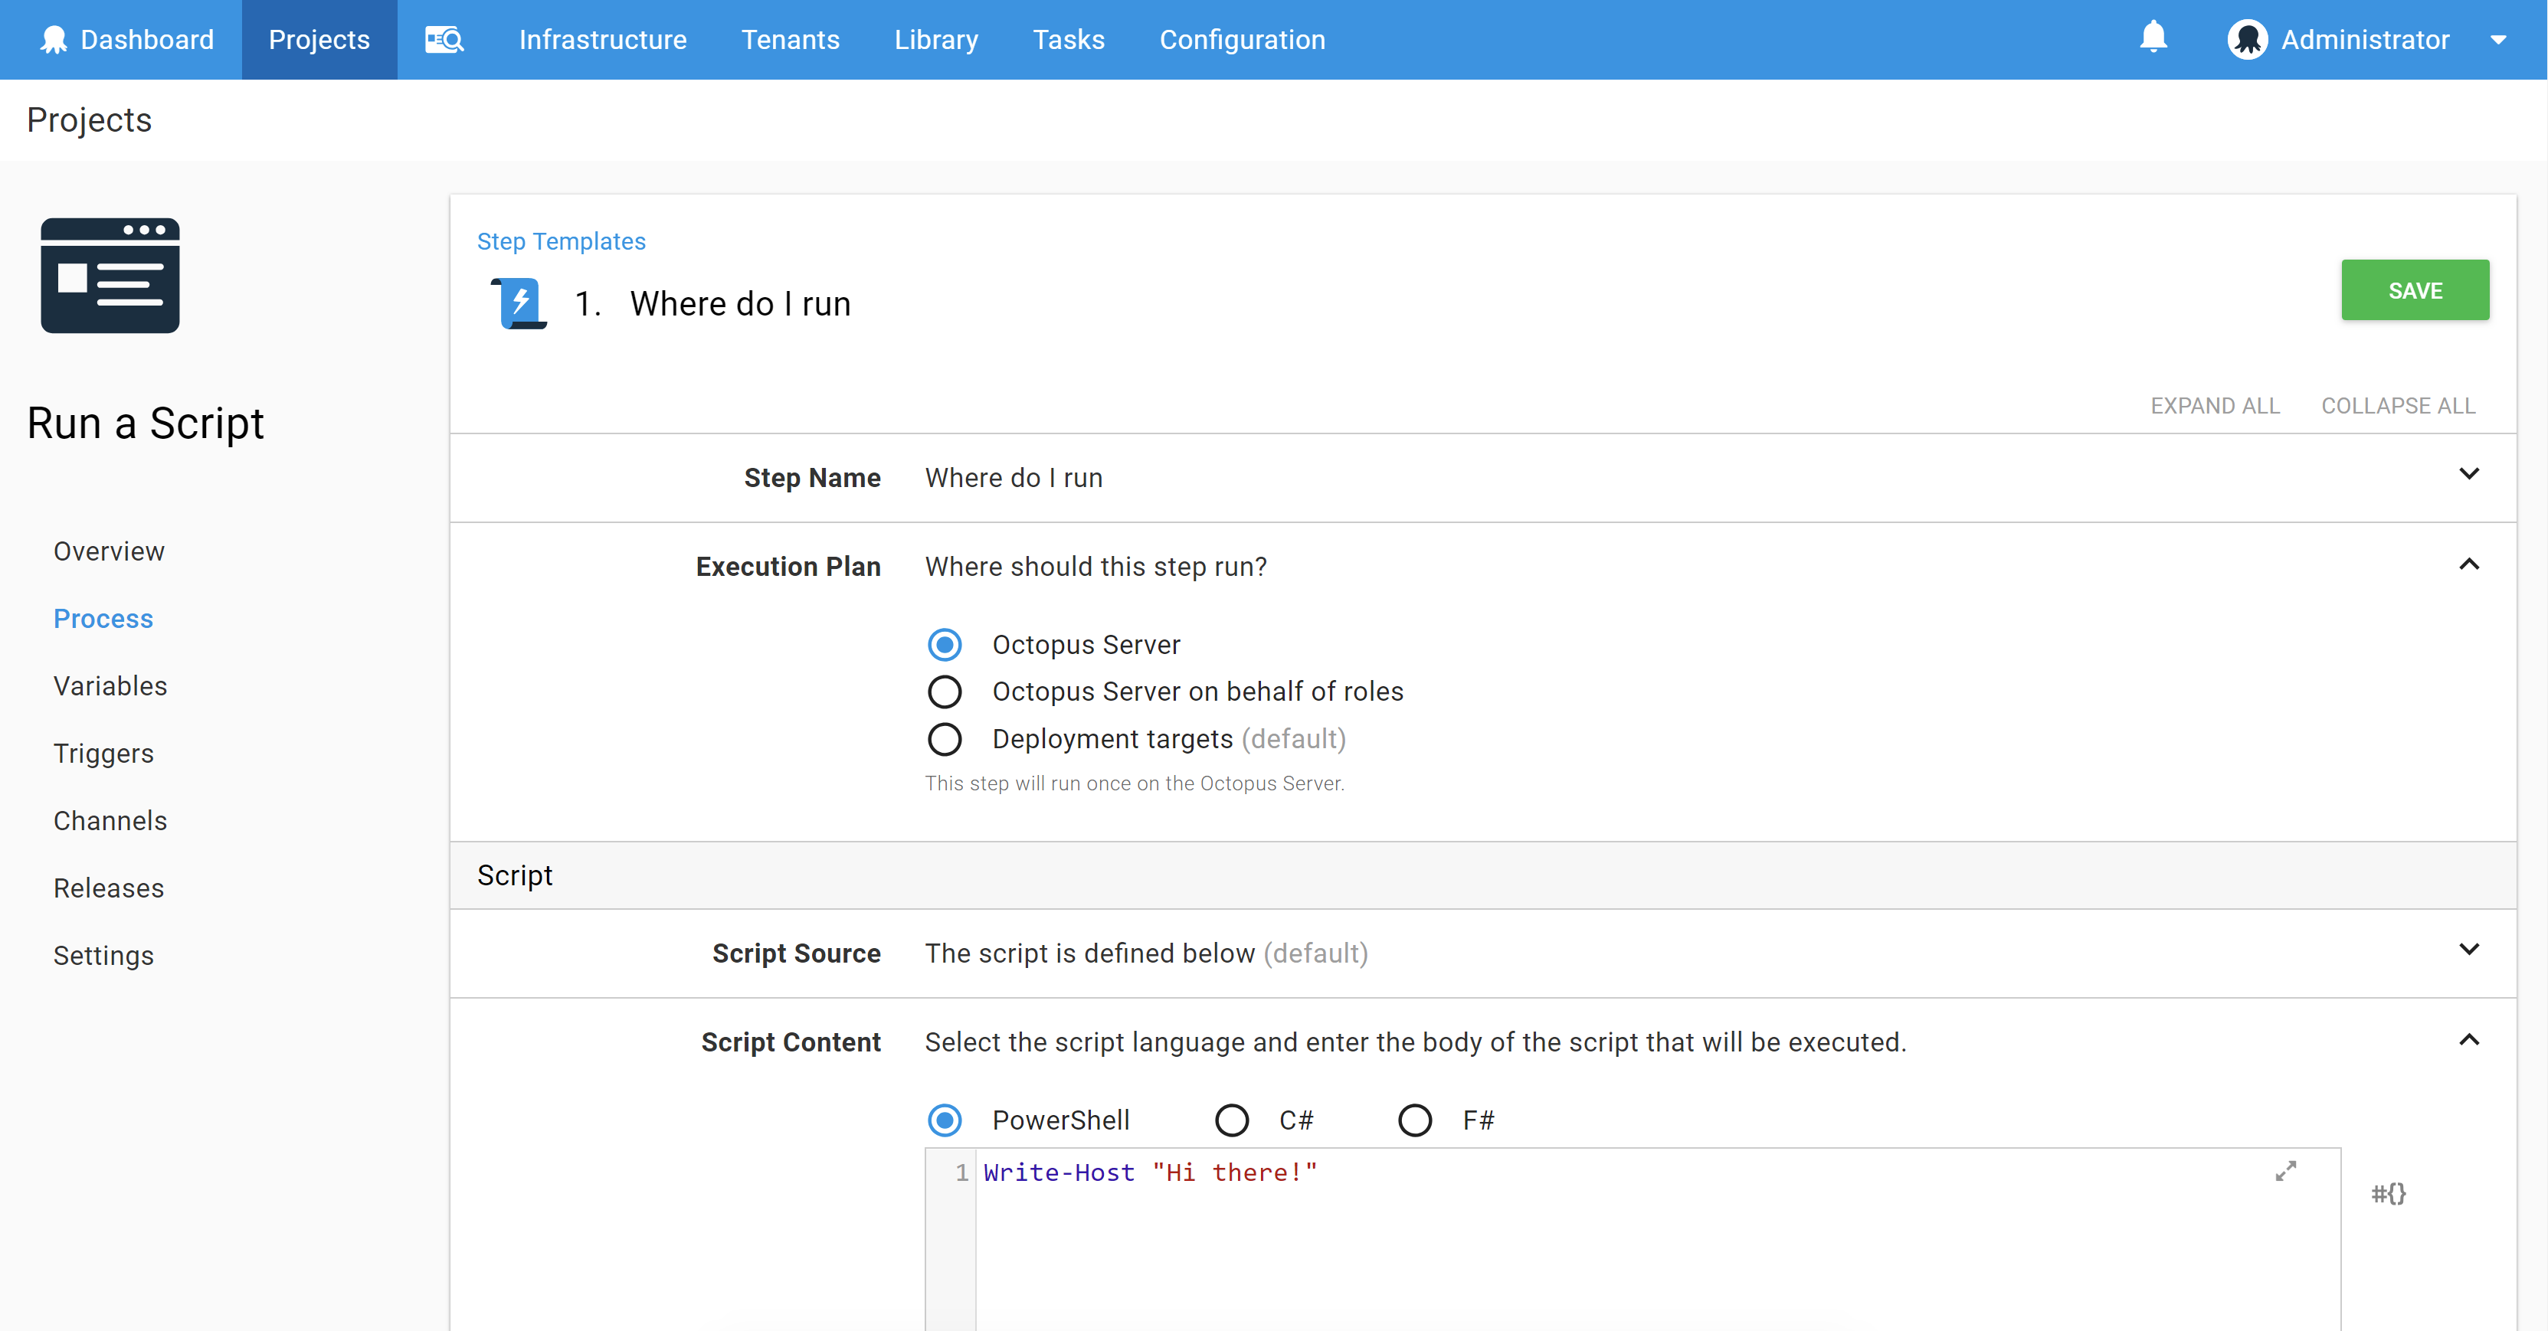Click the project search icon in navbar

444,40
